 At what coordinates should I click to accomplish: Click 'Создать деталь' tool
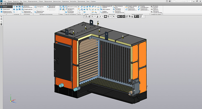pos(28,9)
